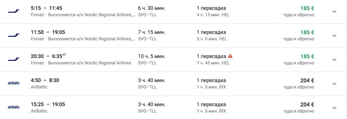The height and width of the screenshot is (119, 347).
Task: Expand the 11:50 – 19:05 flight details
Action: click(334, 35)
